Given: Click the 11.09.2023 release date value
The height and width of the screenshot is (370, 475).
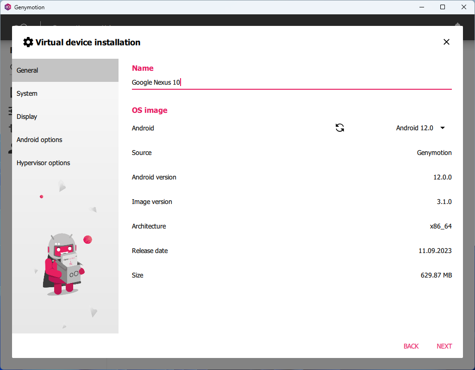Looking at the screenshot, I should (435, 251).
